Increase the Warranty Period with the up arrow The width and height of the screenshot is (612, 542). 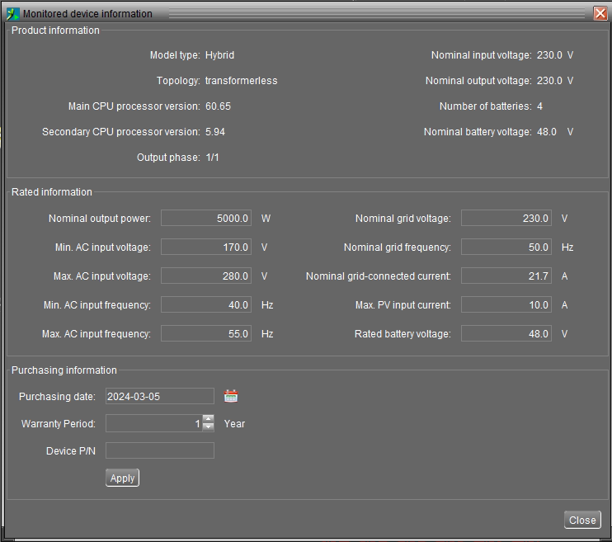tap(208, 419)
